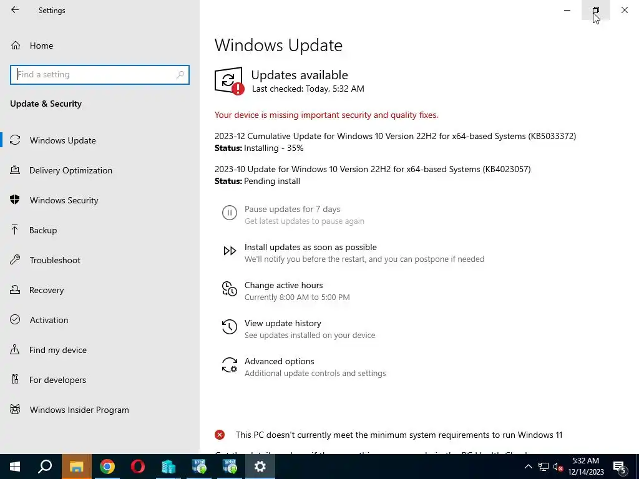This screenshot has width=639, height=479.
Task: Open the Windows Start menu
Action: click(15, 467)
